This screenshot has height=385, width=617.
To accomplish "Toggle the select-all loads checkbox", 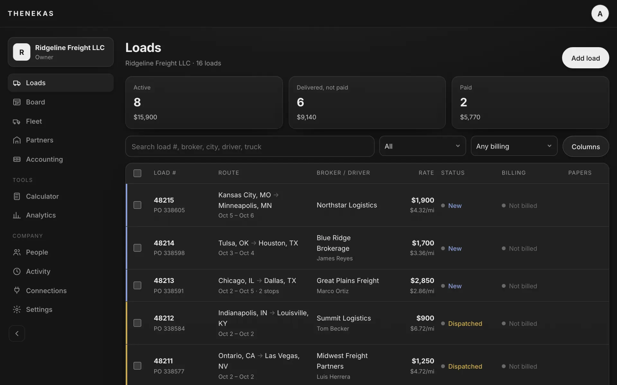I will click(x=137, y=173).
